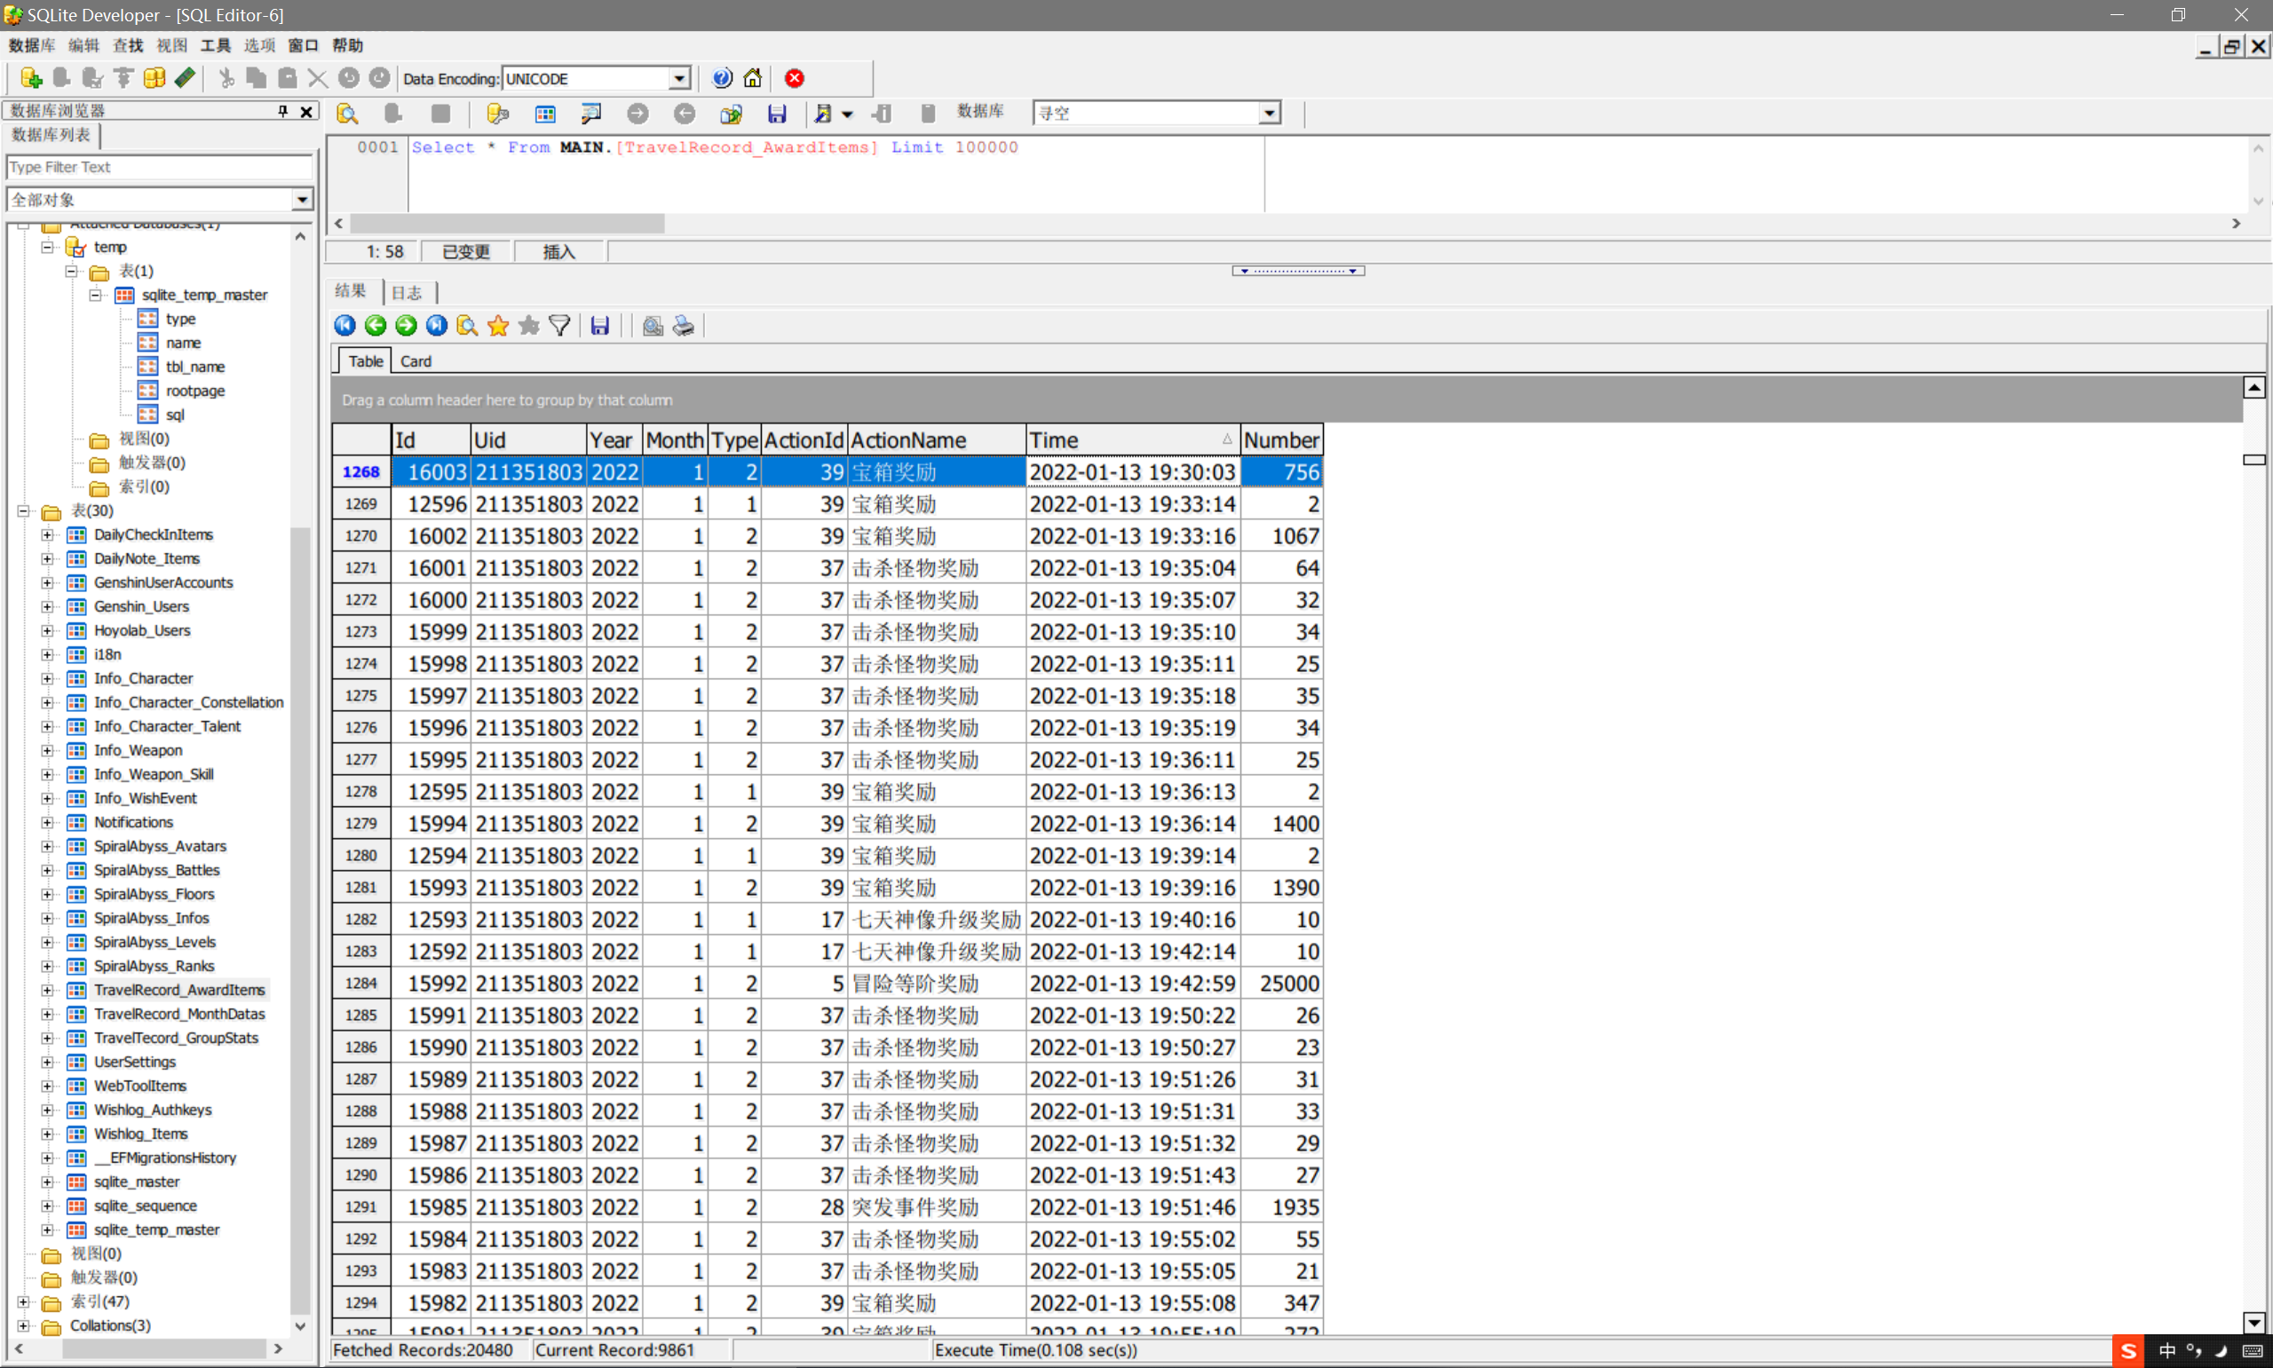The image size is (2273, 1368).
Task: Collapse the temp database node
Action: point(48,247)
